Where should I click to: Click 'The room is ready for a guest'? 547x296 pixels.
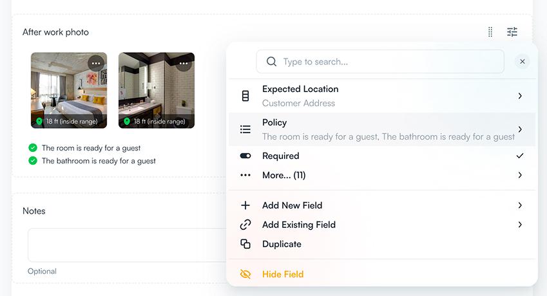click(x=91, y=148)
